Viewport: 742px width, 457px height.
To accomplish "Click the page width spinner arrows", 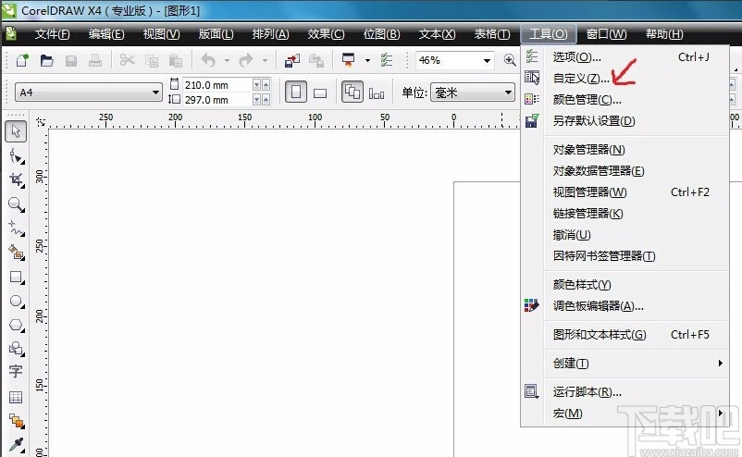I will point(261,85).
